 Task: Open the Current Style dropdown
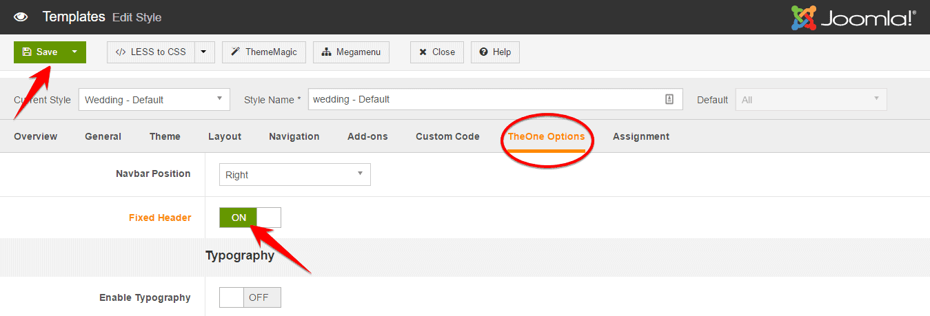pos(154,99)
